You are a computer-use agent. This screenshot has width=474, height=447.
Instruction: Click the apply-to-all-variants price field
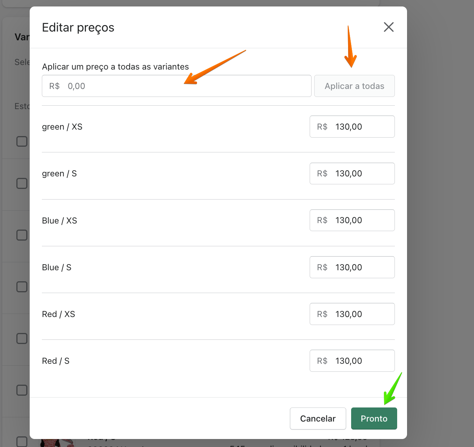[x=177, y=86]
